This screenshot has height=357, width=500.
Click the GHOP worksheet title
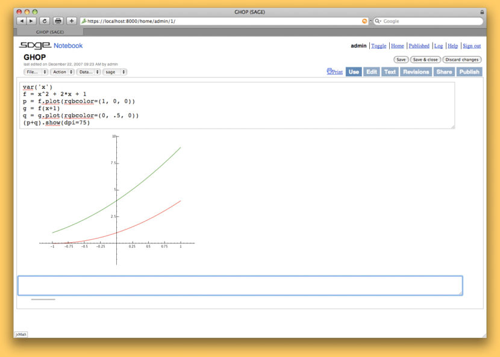35,57
